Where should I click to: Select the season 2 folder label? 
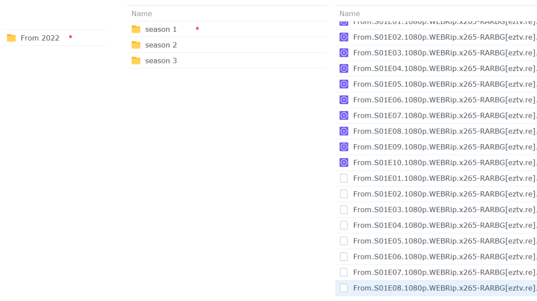point(161,45)
